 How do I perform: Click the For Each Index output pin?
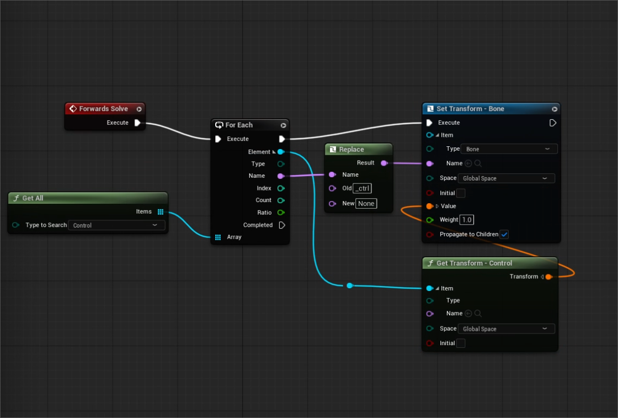coord(281,188)
